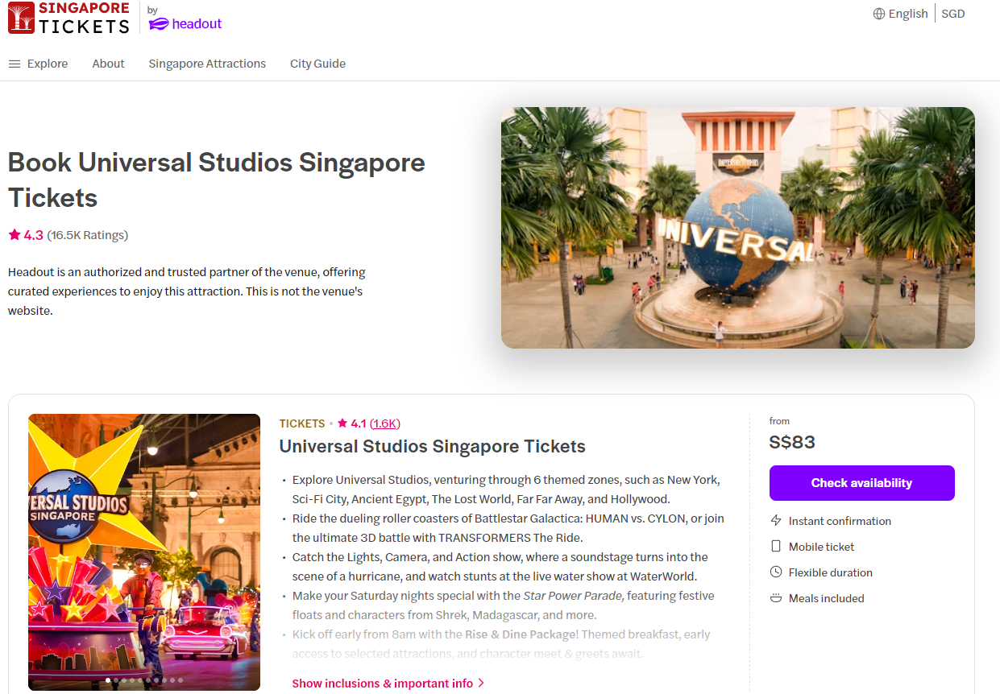1000x694 pixels.
Task: Open the 1.6K reviews link
Action: (385, 423)
